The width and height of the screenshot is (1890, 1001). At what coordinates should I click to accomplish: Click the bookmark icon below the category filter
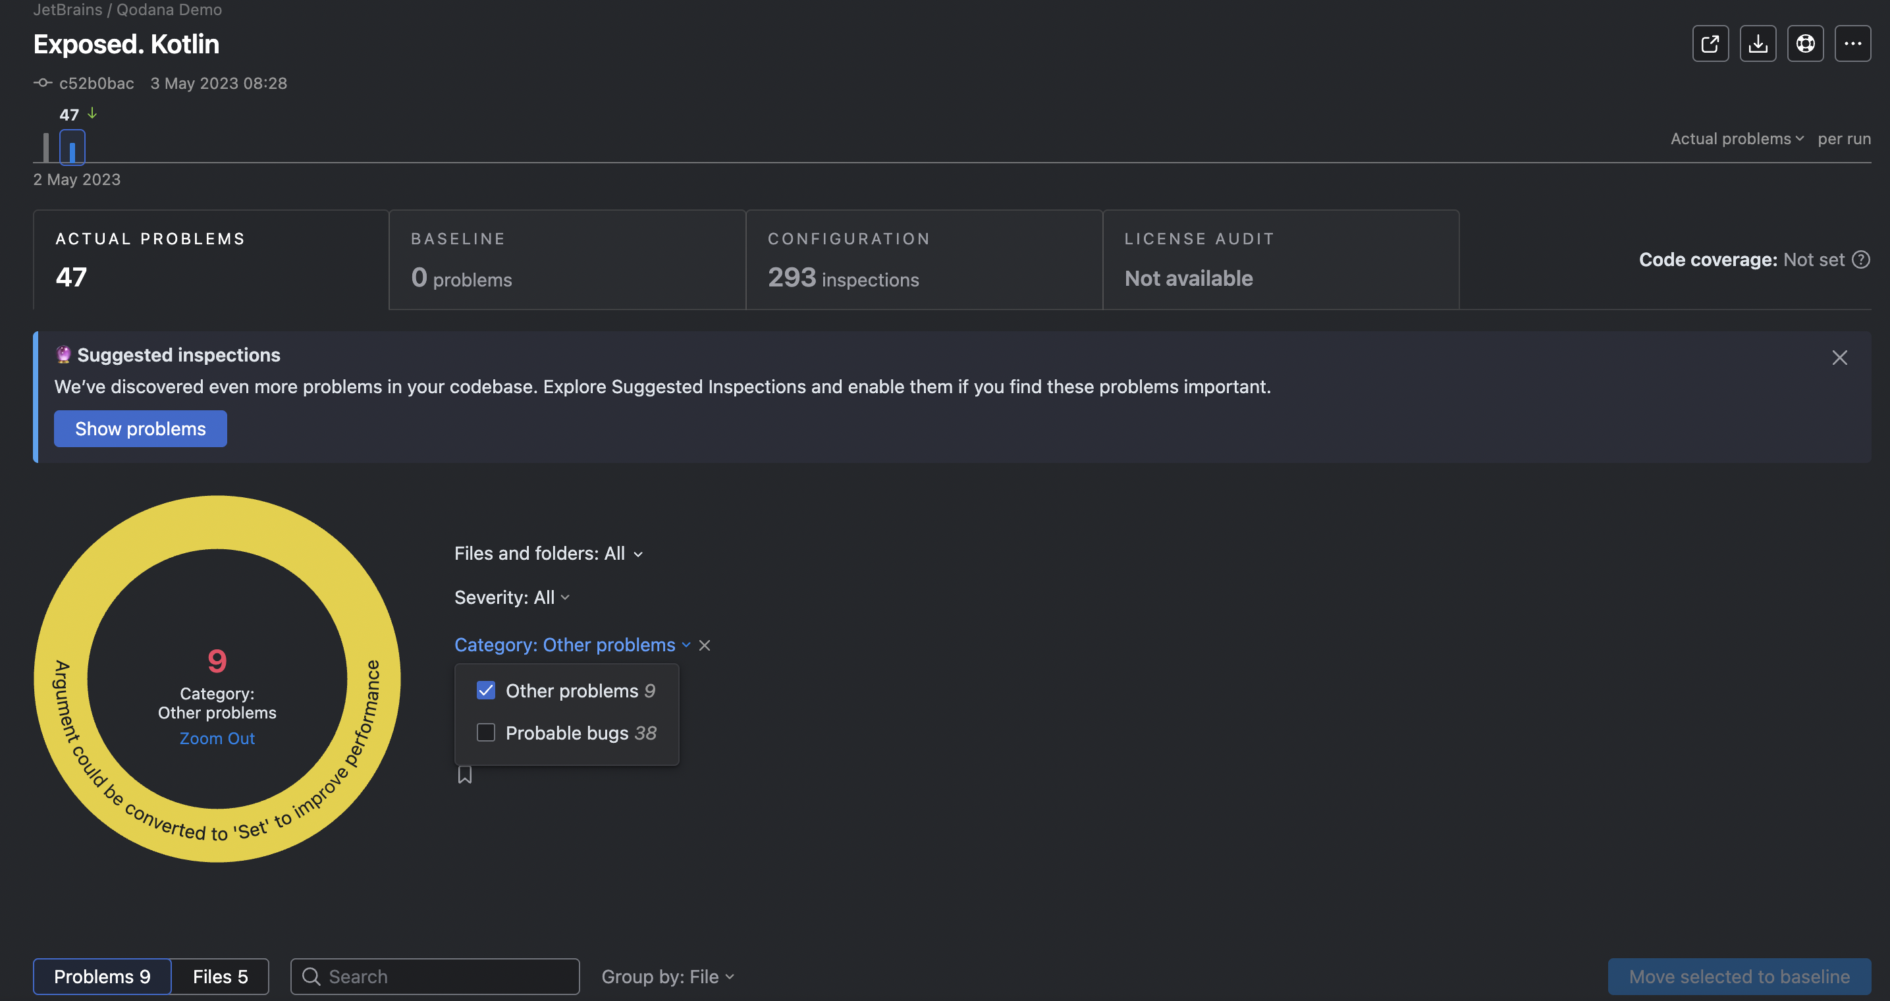tap(464, 775)
